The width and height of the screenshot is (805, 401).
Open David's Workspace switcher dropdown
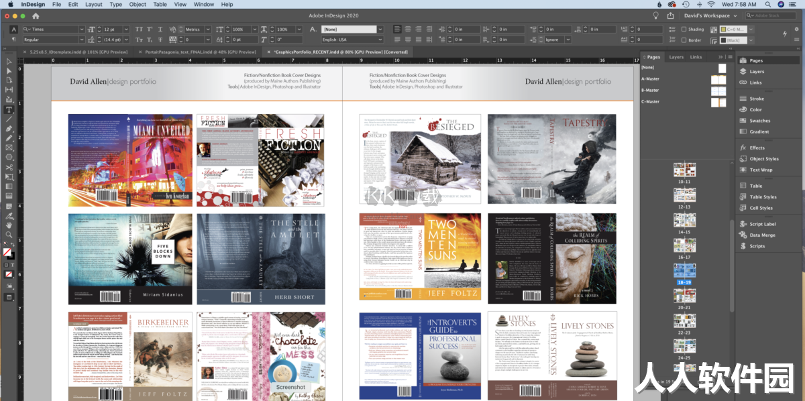point(711,15)
